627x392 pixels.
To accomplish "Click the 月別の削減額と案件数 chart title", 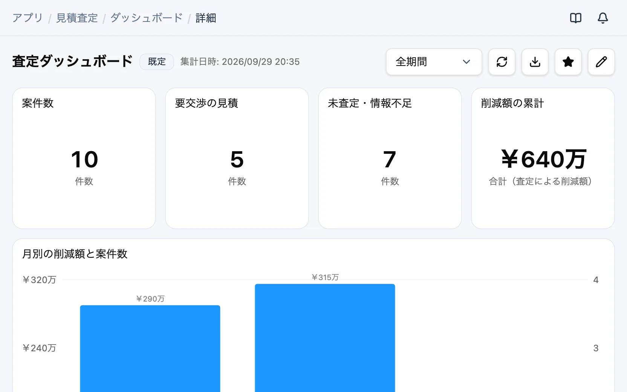I will click(75, 254).
